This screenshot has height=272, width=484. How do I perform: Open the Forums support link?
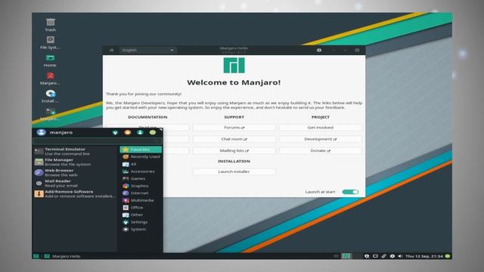[x=234, y=128]
